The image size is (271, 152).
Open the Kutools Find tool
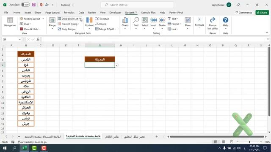click(136, 23)
